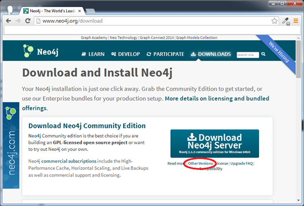304x206 pixels.
Task: Open the LEARN menu item
Action: click(x=93, y=54)
